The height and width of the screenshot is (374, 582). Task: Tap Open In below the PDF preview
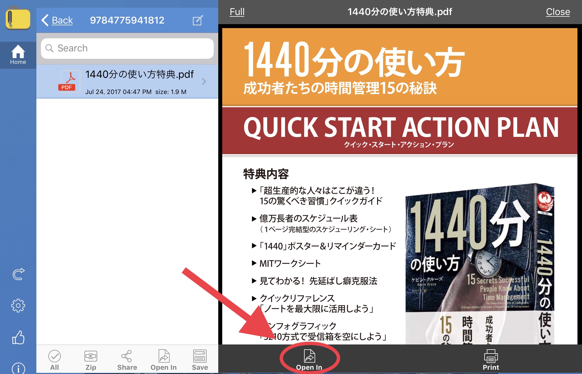[x=309, y=360]
